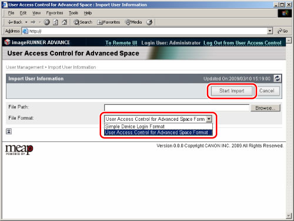Open the Tools menu
Image resolution: width=294 pixels, height=221 pixels.
click(x=73, y=13)
